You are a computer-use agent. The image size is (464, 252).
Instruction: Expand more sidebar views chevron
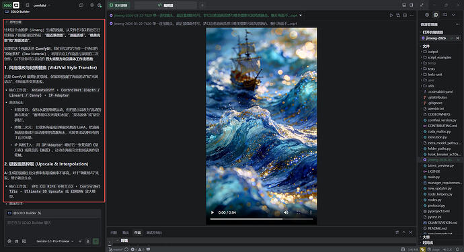pyautogui.click(x=454, y=15)
